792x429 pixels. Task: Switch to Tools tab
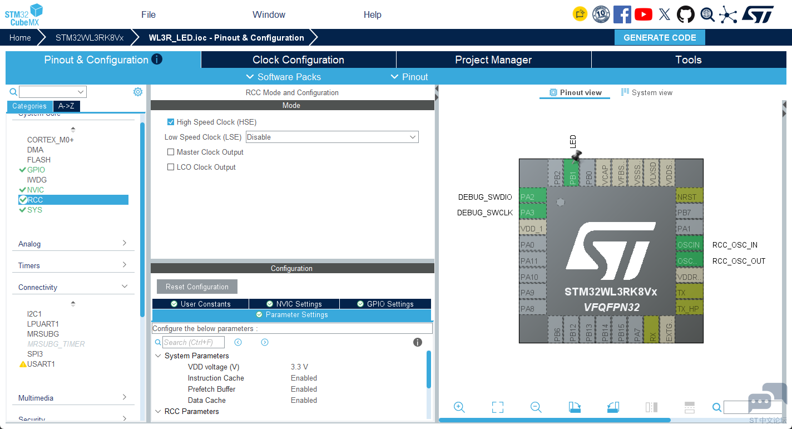pos(689,60)
